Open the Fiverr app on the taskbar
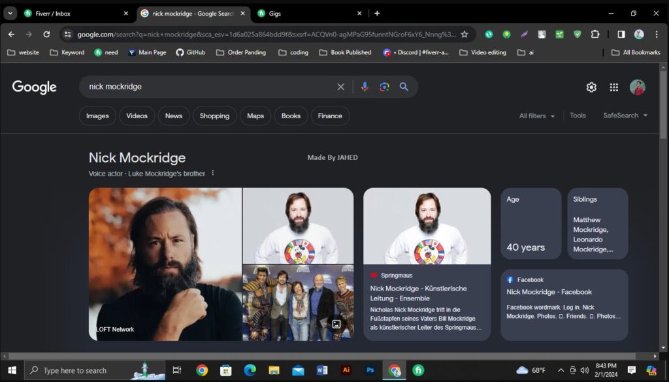Viewport: 669px width, 382px height. click(418, 370)
